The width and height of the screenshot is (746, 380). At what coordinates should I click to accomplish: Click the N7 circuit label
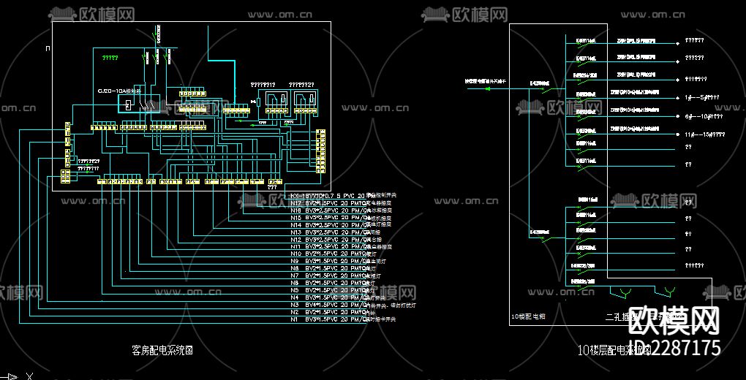coord(294,275)
